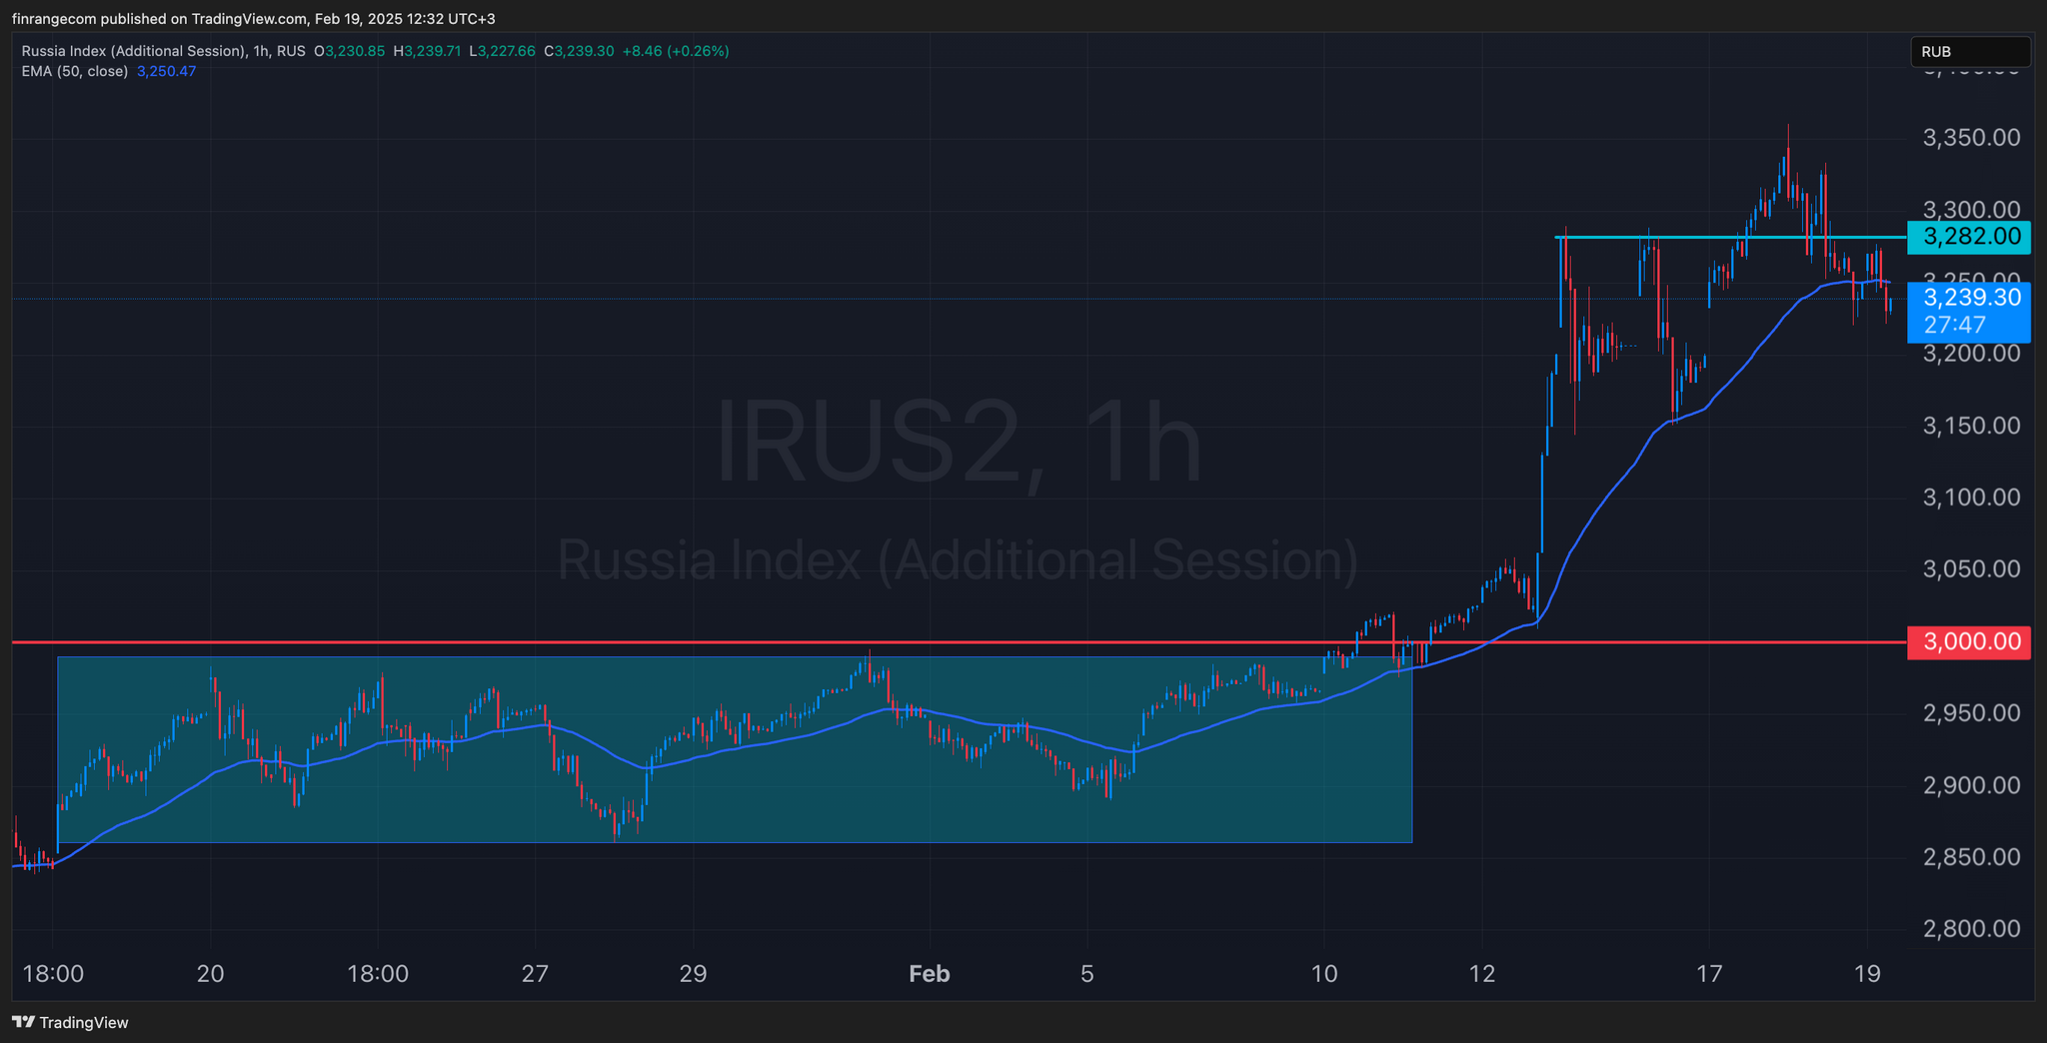The image size is (2047, 1043).
Task: Click the 5 date label on time axis
Action: [1087, 974]
